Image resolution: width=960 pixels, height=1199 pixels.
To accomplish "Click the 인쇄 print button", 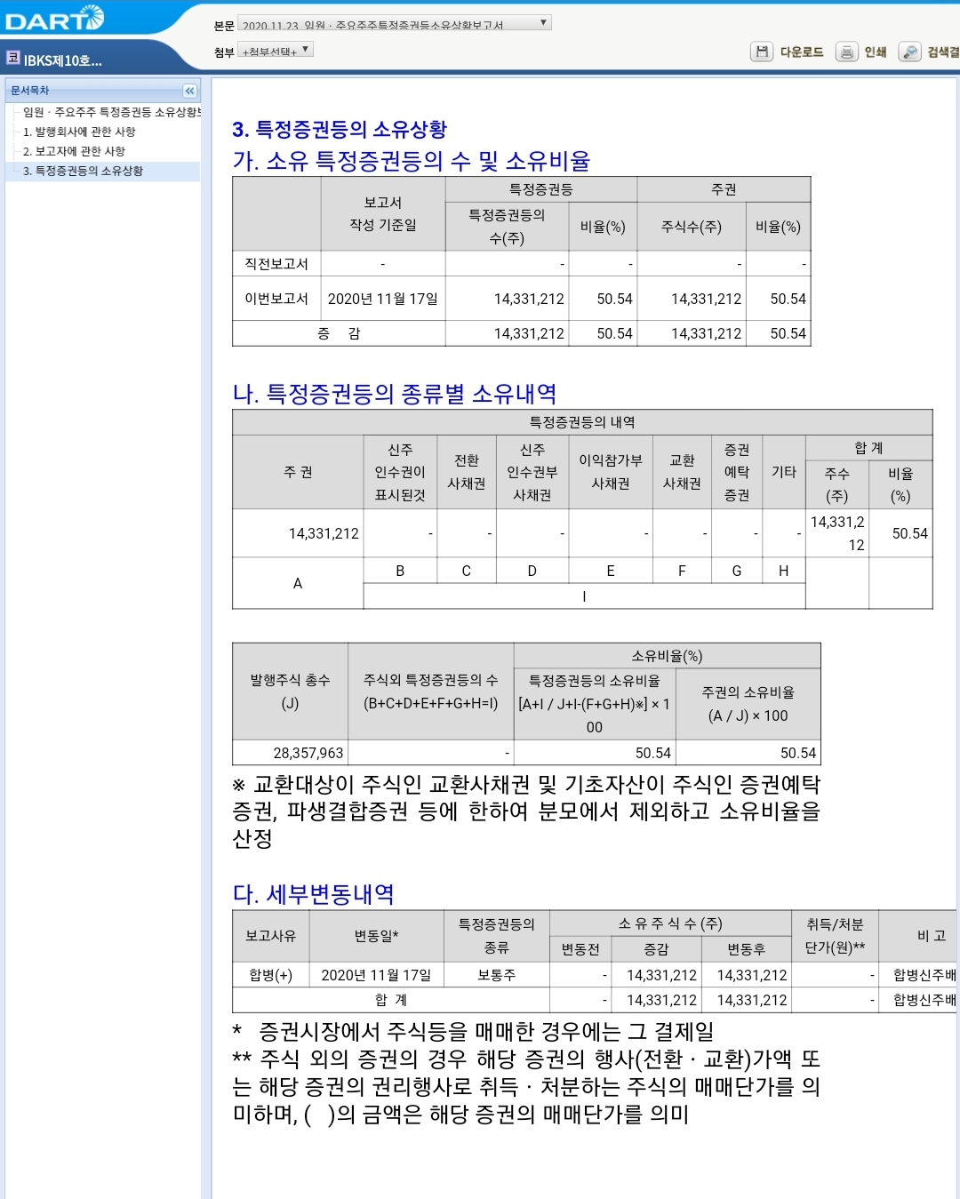I will click(861, 52).
